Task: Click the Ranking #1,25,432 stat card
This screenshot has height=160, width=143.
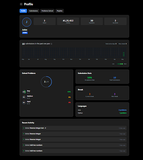Action: pos(68,21)
